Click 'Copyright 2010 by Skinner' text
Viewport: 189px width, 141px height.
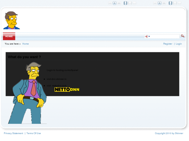coord(169,133)
